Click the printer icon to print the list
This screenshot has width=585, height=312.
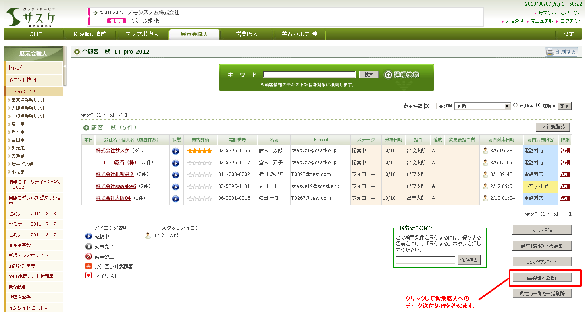(x=550, y=52)
